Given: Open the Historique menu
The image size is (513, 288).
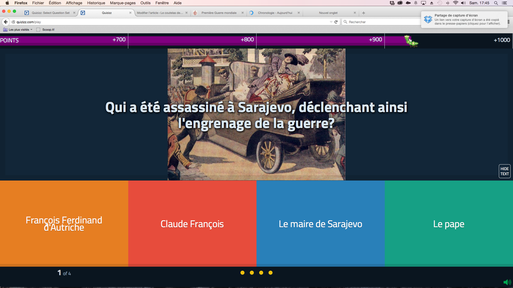Looking at the screenshot, I should pyautogui.click(x=96, y=3).
